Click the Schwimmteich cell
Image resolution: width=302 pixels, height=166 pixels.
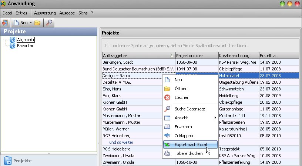pyautogui.click(x=239, y=89)
